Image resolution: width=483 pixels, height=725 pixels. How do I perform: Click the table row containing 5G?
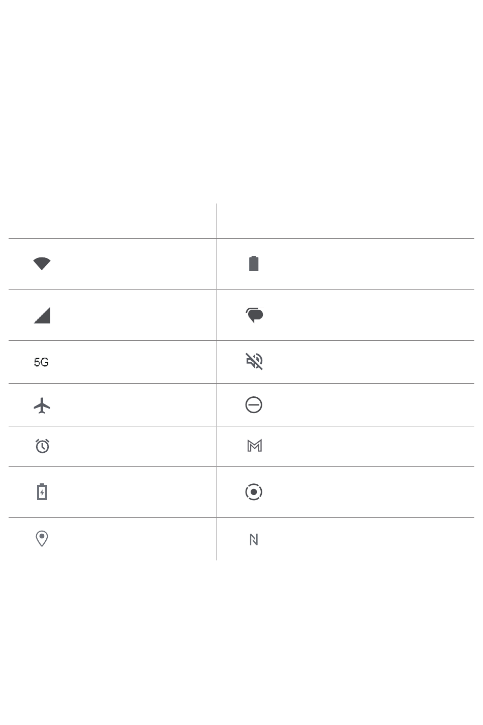[x=242, y=362]
